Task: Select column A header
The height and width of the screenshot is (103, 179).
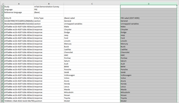Action: tap(19, 4)
